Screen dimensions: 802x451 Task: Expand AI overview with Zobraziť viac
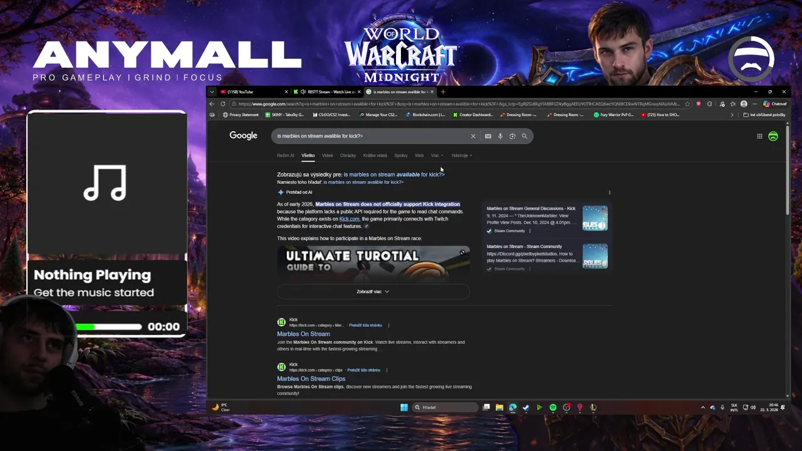click(373, 291)
